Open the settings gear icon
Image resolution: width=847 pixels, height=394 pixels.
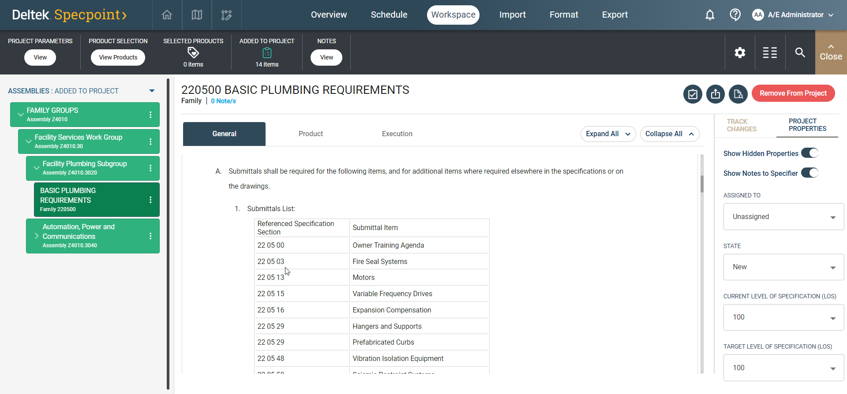[740, 53]
